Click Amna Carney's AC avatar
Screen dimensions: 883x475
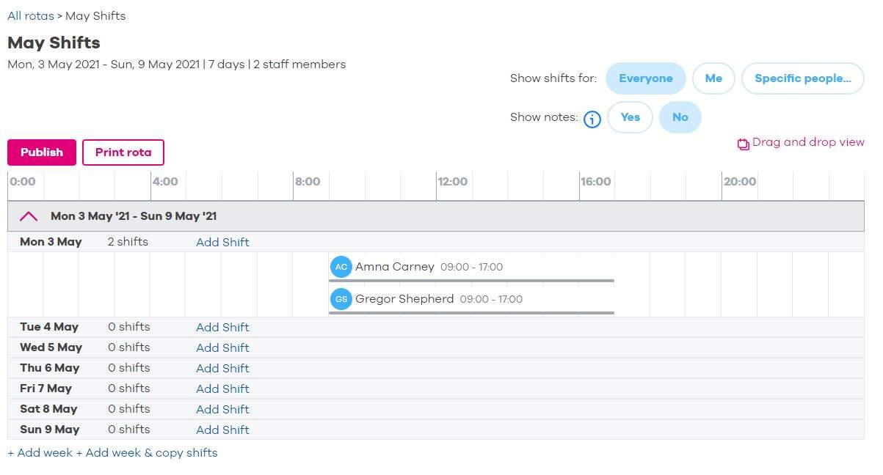(341, 267)
